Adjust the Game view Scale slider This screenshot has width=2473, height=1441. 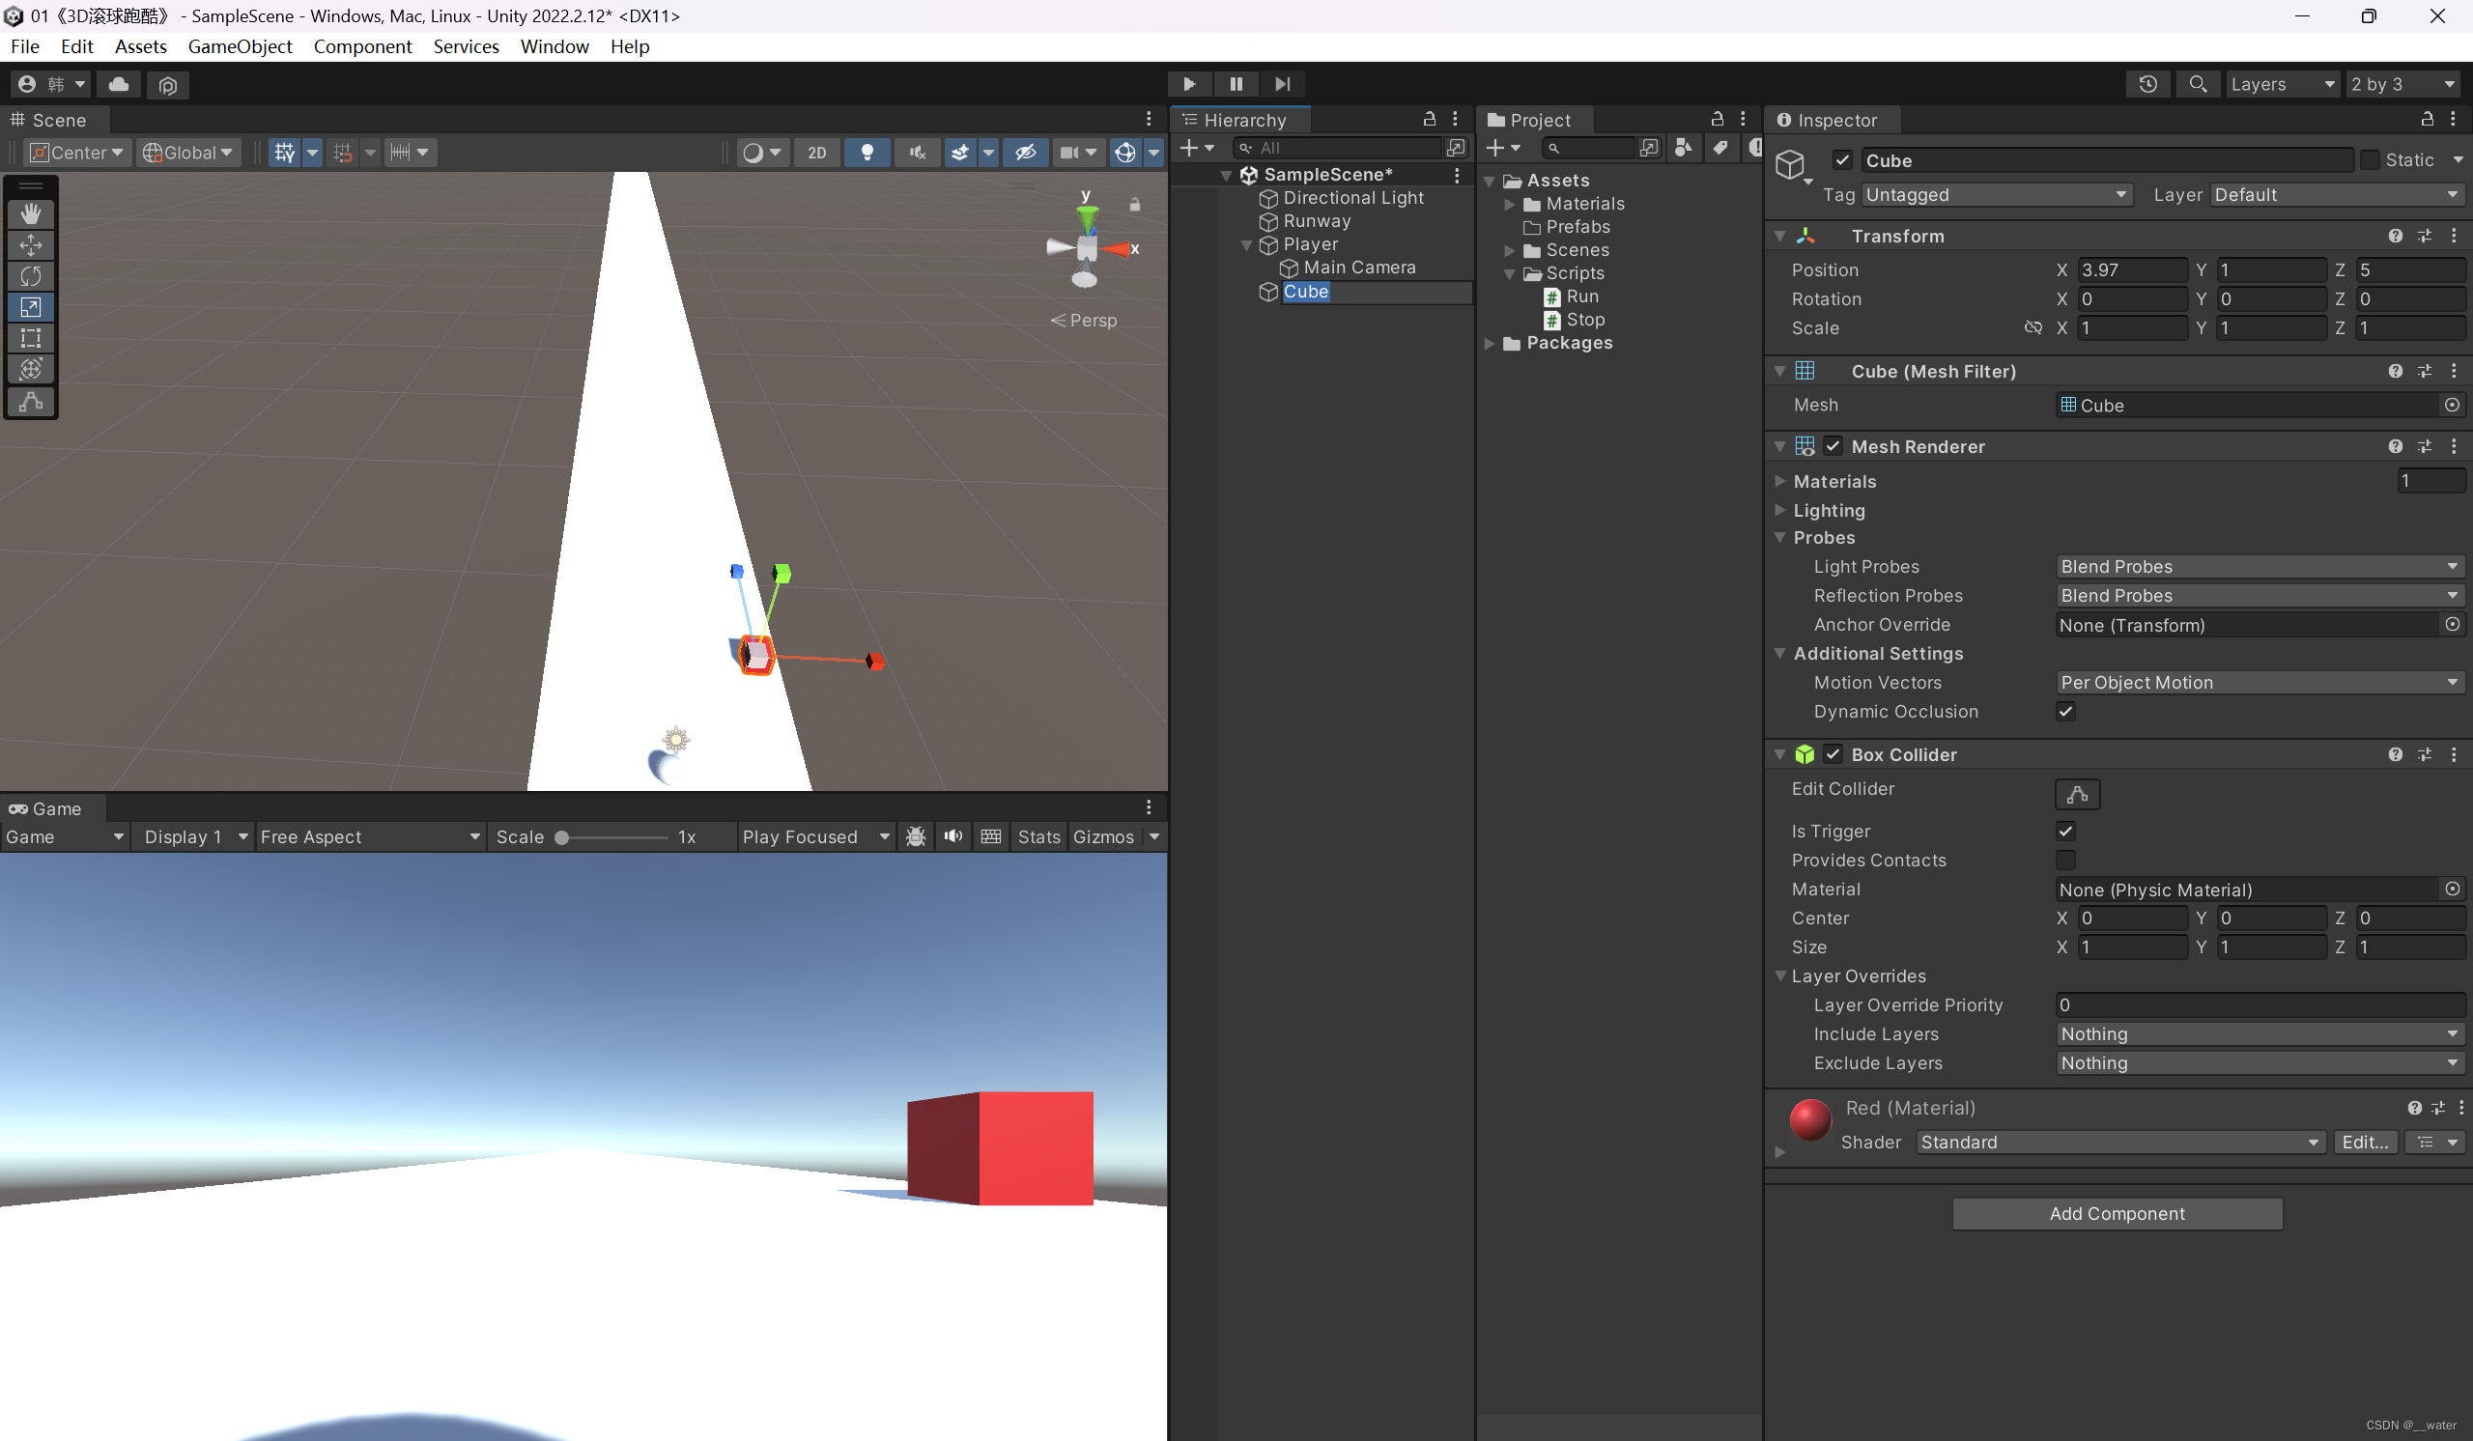(562, 837)
